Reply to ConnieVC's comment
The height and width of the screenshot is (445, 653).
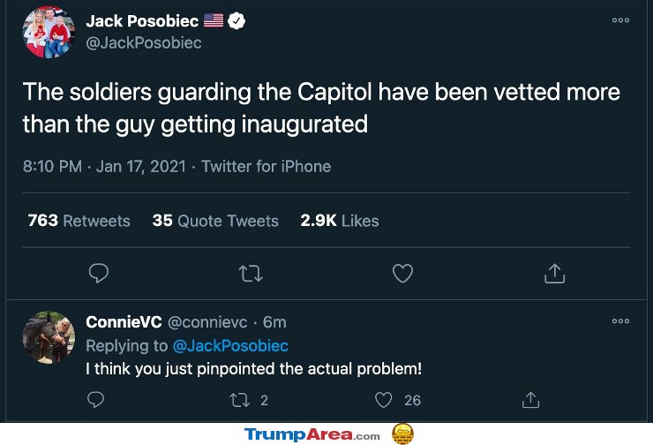(96, 400)
